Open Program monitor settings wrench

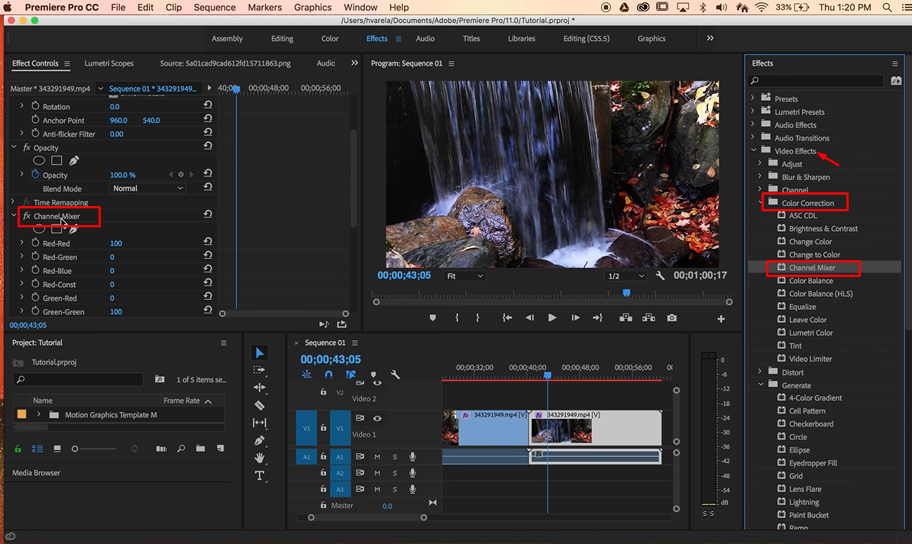click(660, 275)
